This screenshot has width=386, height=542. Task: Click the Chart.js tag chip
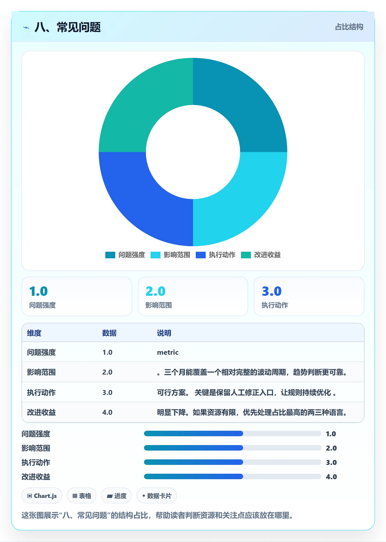[42, 496]
